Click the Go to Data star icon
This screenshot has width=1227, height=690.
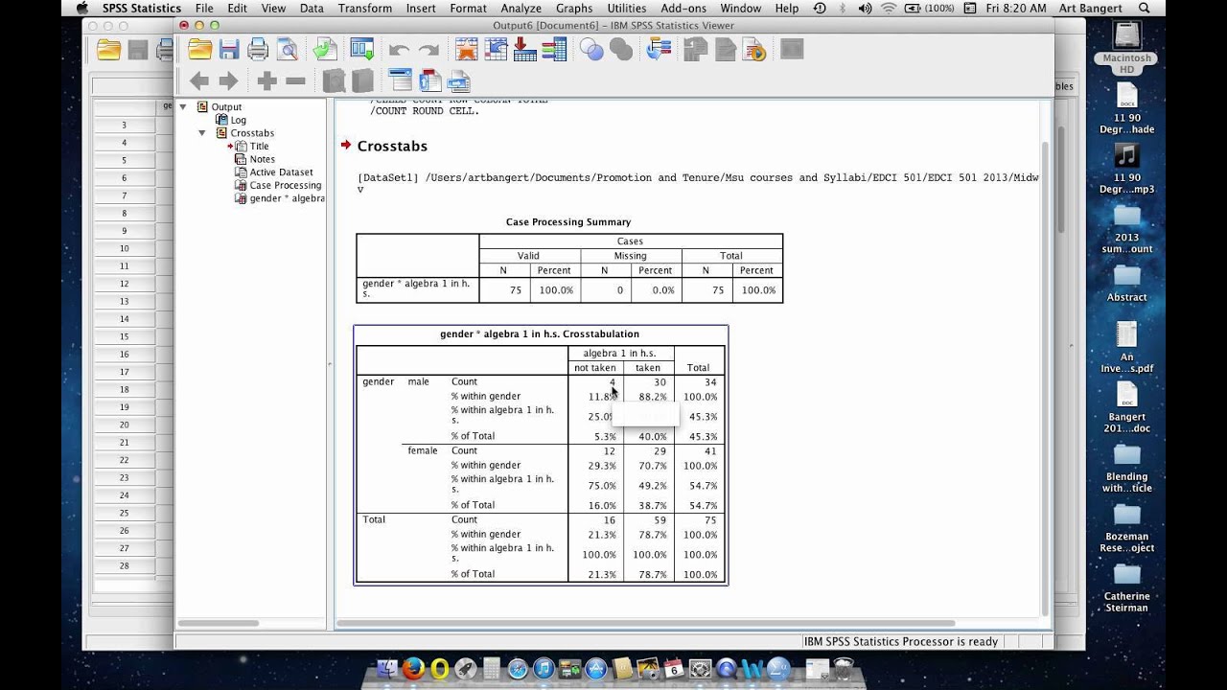467,50
